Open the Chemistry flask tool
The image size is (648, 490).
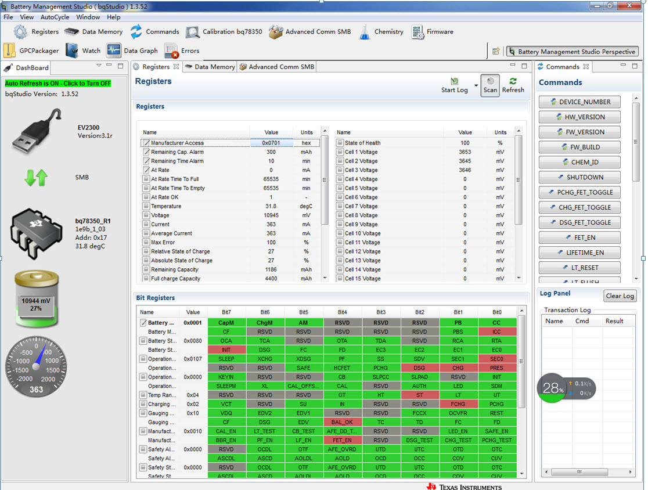(x=381, y=32)
